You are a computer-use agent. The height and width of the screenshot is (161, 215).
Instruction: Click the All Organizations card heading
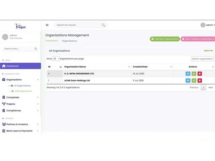click(59, 51)
